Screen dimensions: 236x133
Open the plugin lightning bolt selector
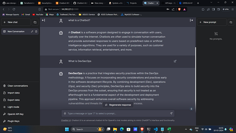point(65,113)
